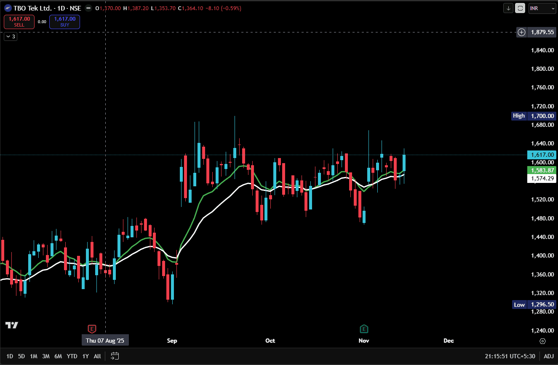Click the 1,840.00 price scale tick
This screenshot has width=558, height=365.
[x=542, y=50]
